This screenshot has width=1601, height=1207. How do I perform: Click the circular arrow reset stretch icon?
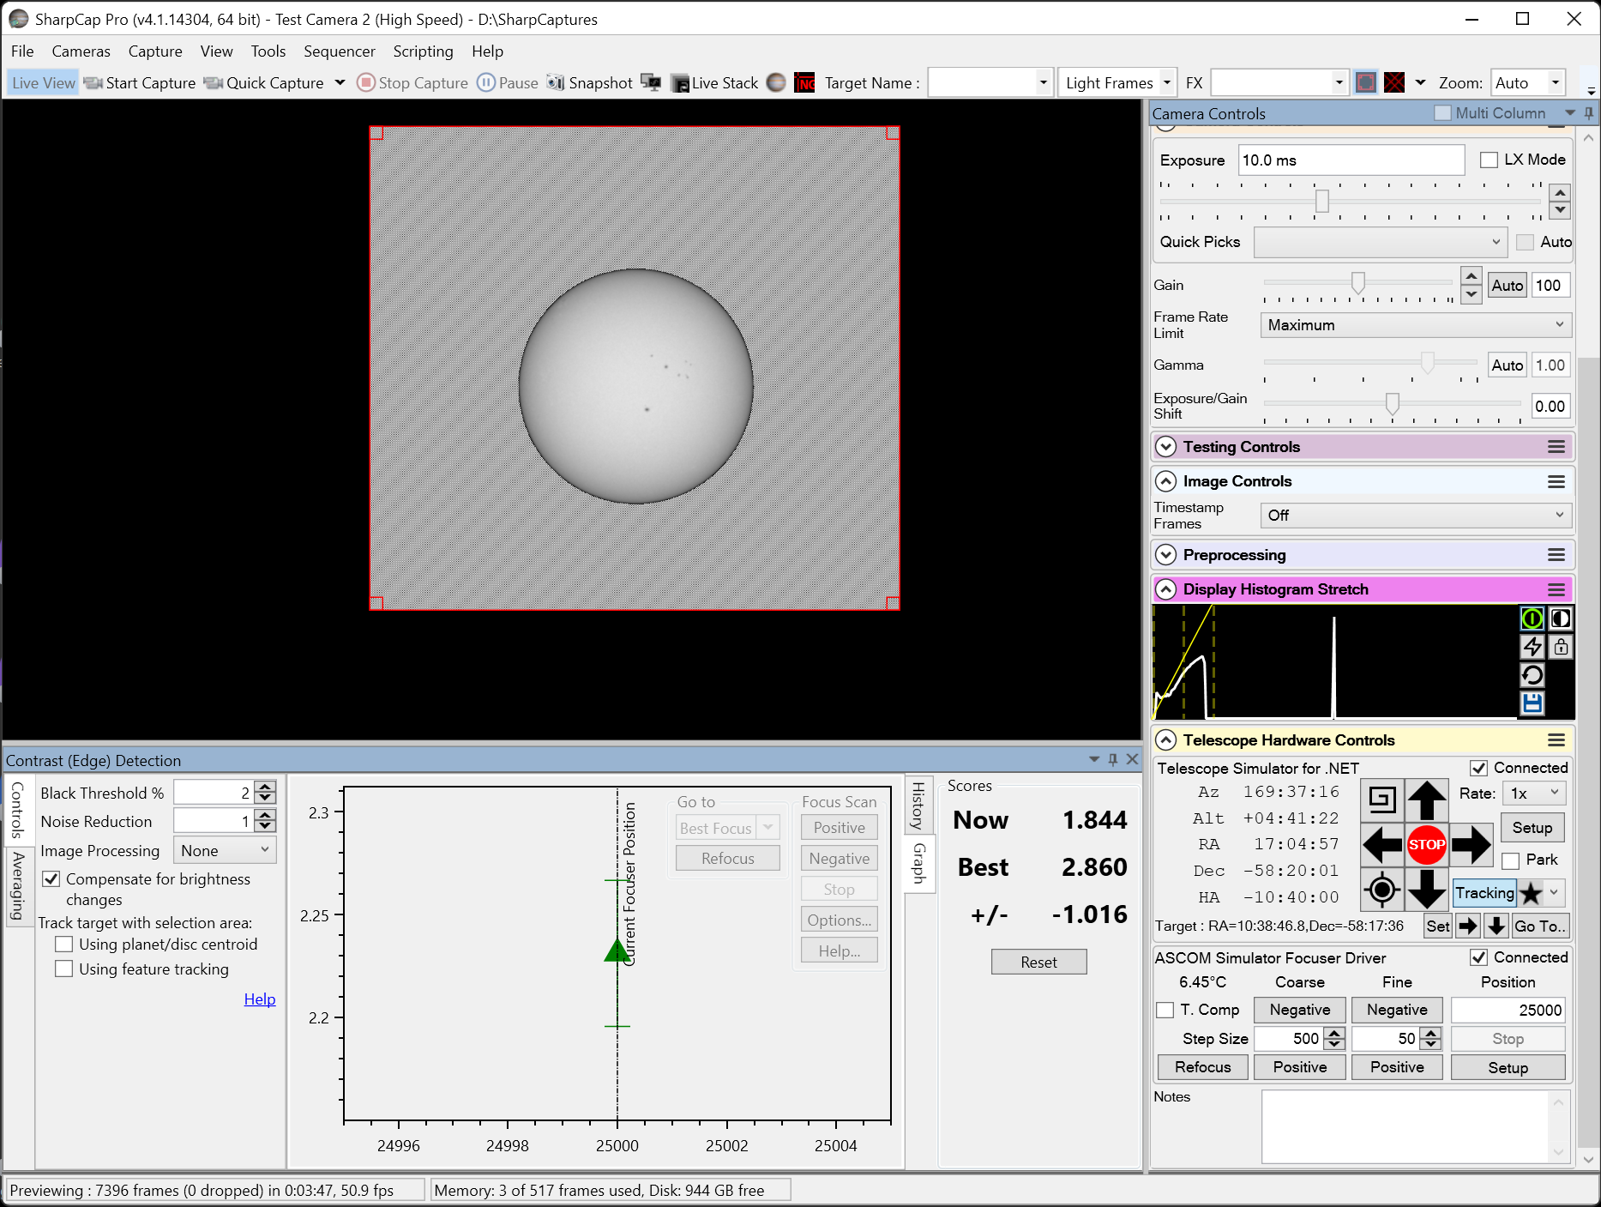[1532, 675]
